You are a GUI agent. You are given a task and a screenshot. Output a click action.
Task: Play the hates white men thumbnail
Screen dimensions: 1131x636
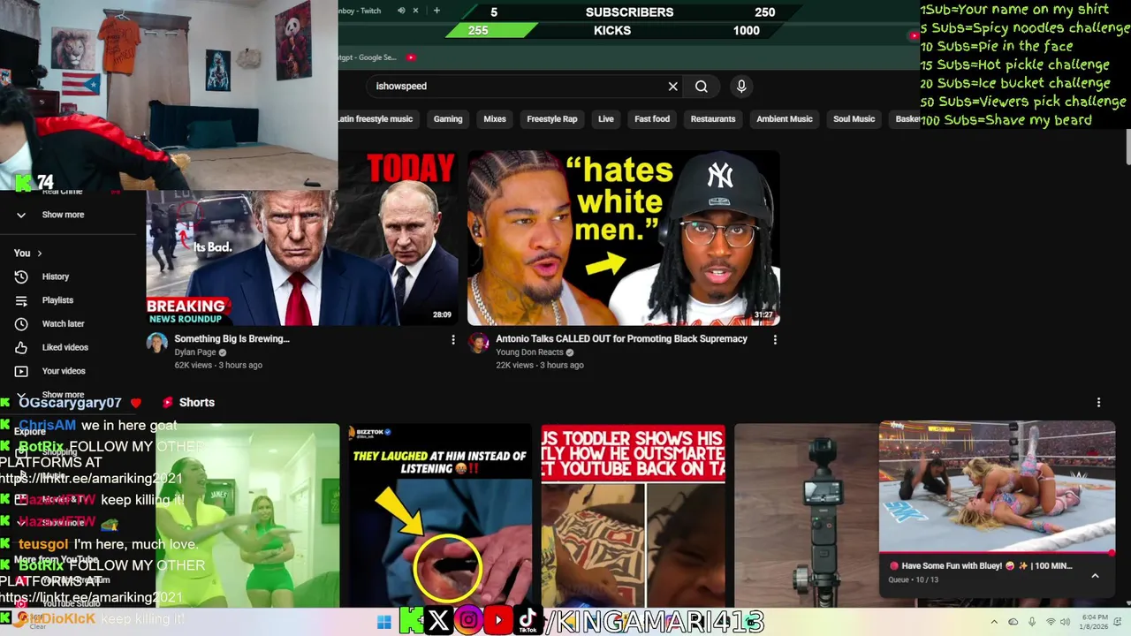[624, 238]
